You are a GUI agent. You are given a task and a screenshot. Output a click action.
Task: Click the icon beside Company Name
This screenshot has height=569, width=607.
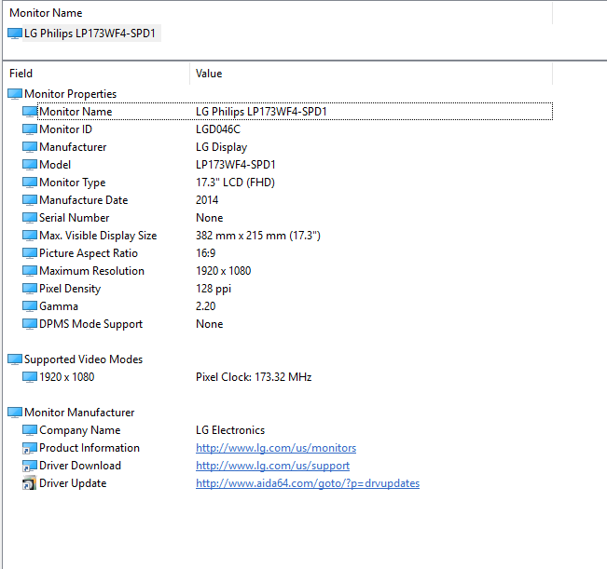coord(30,430)
